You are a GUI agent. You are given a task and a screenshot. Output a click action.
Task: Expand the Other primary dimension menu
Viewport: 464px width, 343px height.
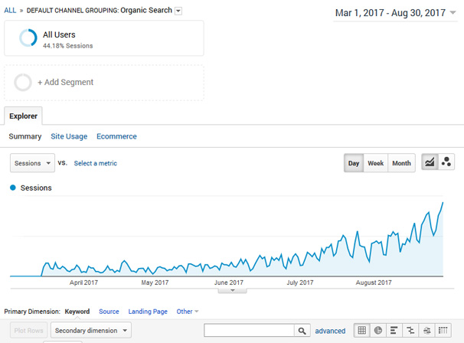pos(188,312)
